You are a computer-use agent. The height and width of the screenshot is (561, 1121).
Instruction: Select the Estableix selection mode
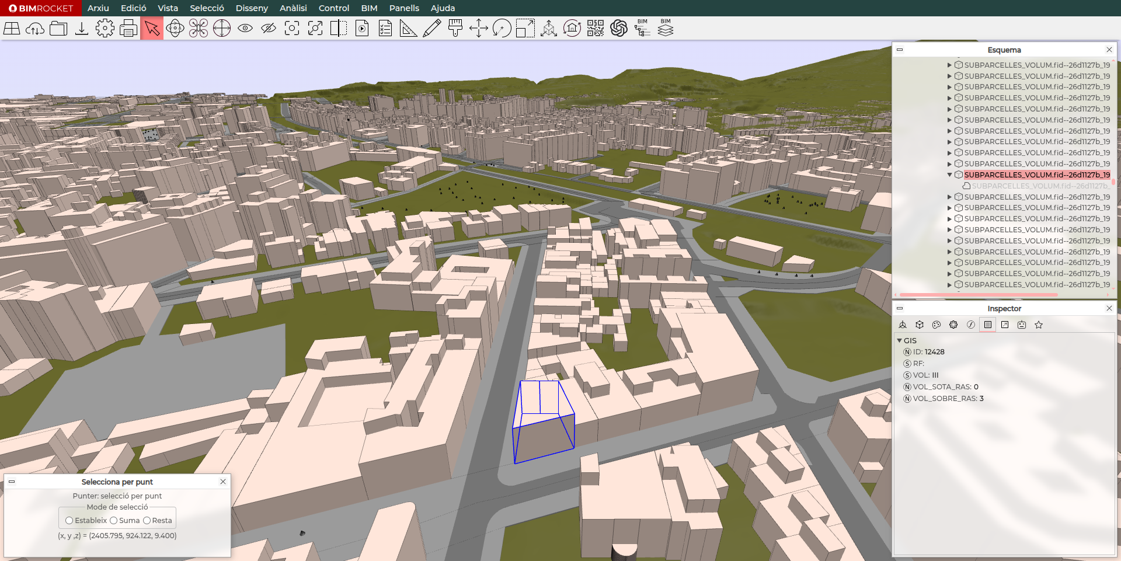(69, 521)
